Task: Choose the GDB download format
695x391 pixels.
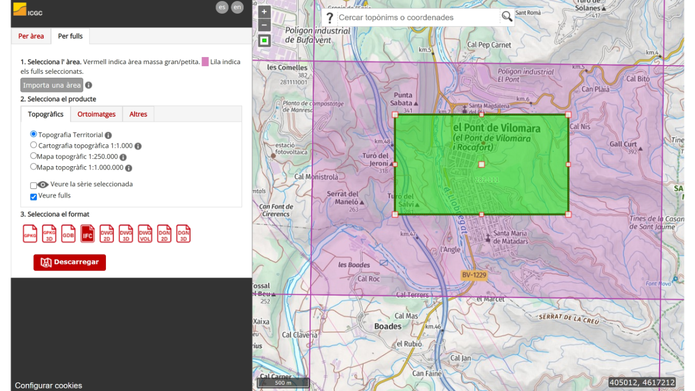Action: click(x=68, y=234)
